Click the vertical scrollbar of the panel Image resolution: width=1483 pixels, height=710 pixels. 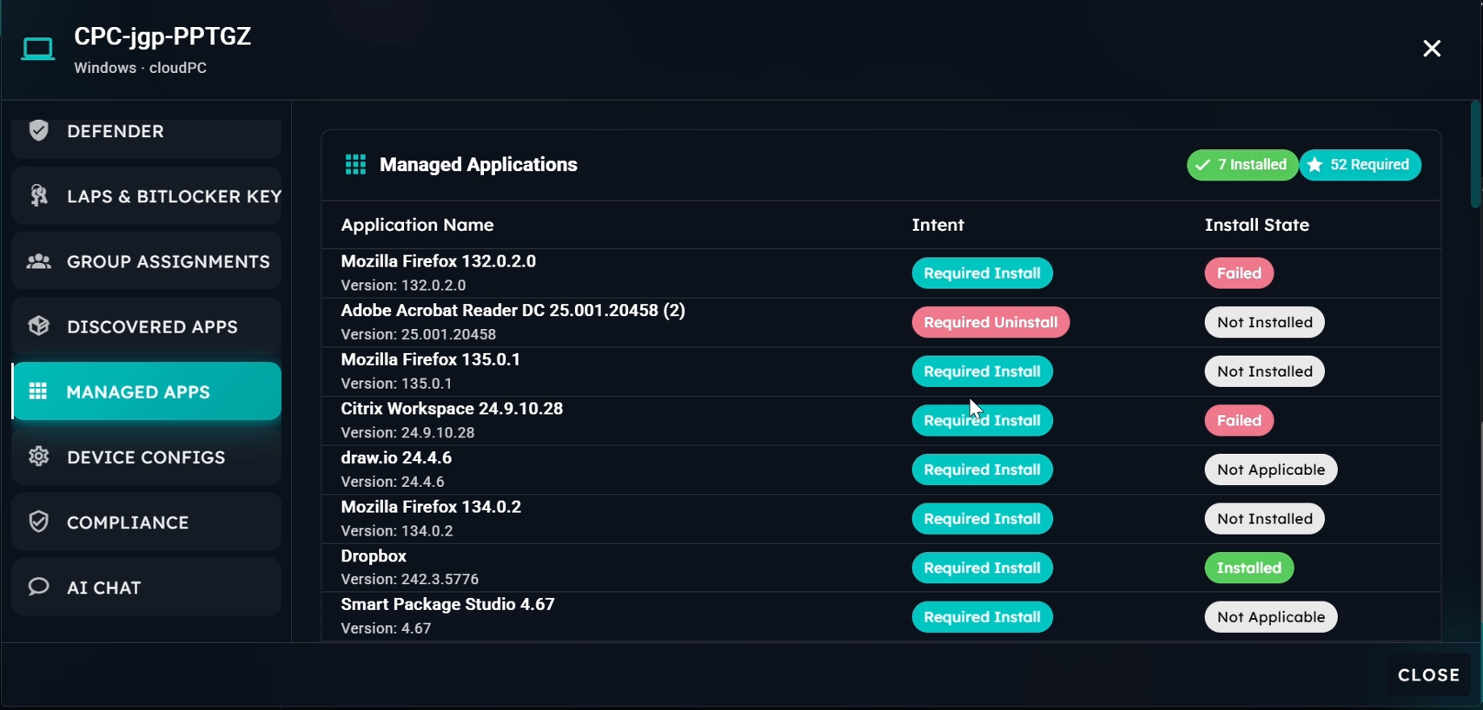[1474, 156]
